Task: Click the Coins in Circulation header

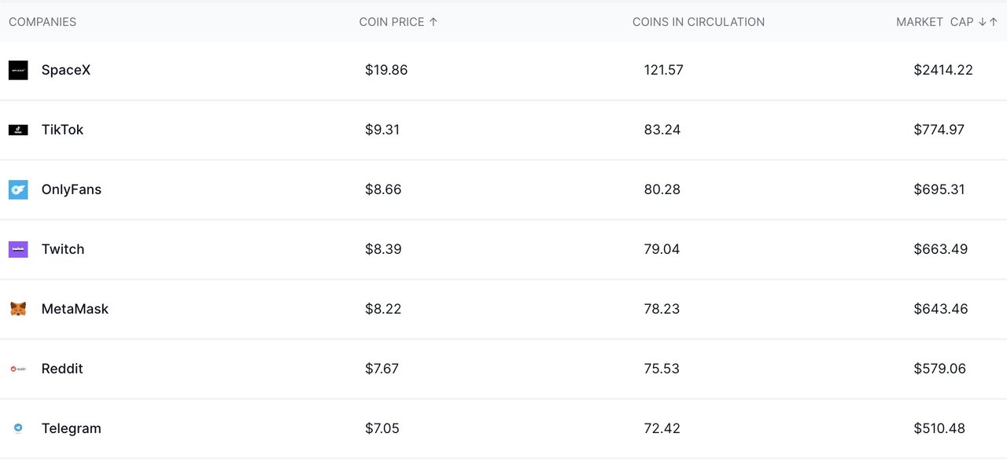Action: pyautogui.click(x=699, y=22)
